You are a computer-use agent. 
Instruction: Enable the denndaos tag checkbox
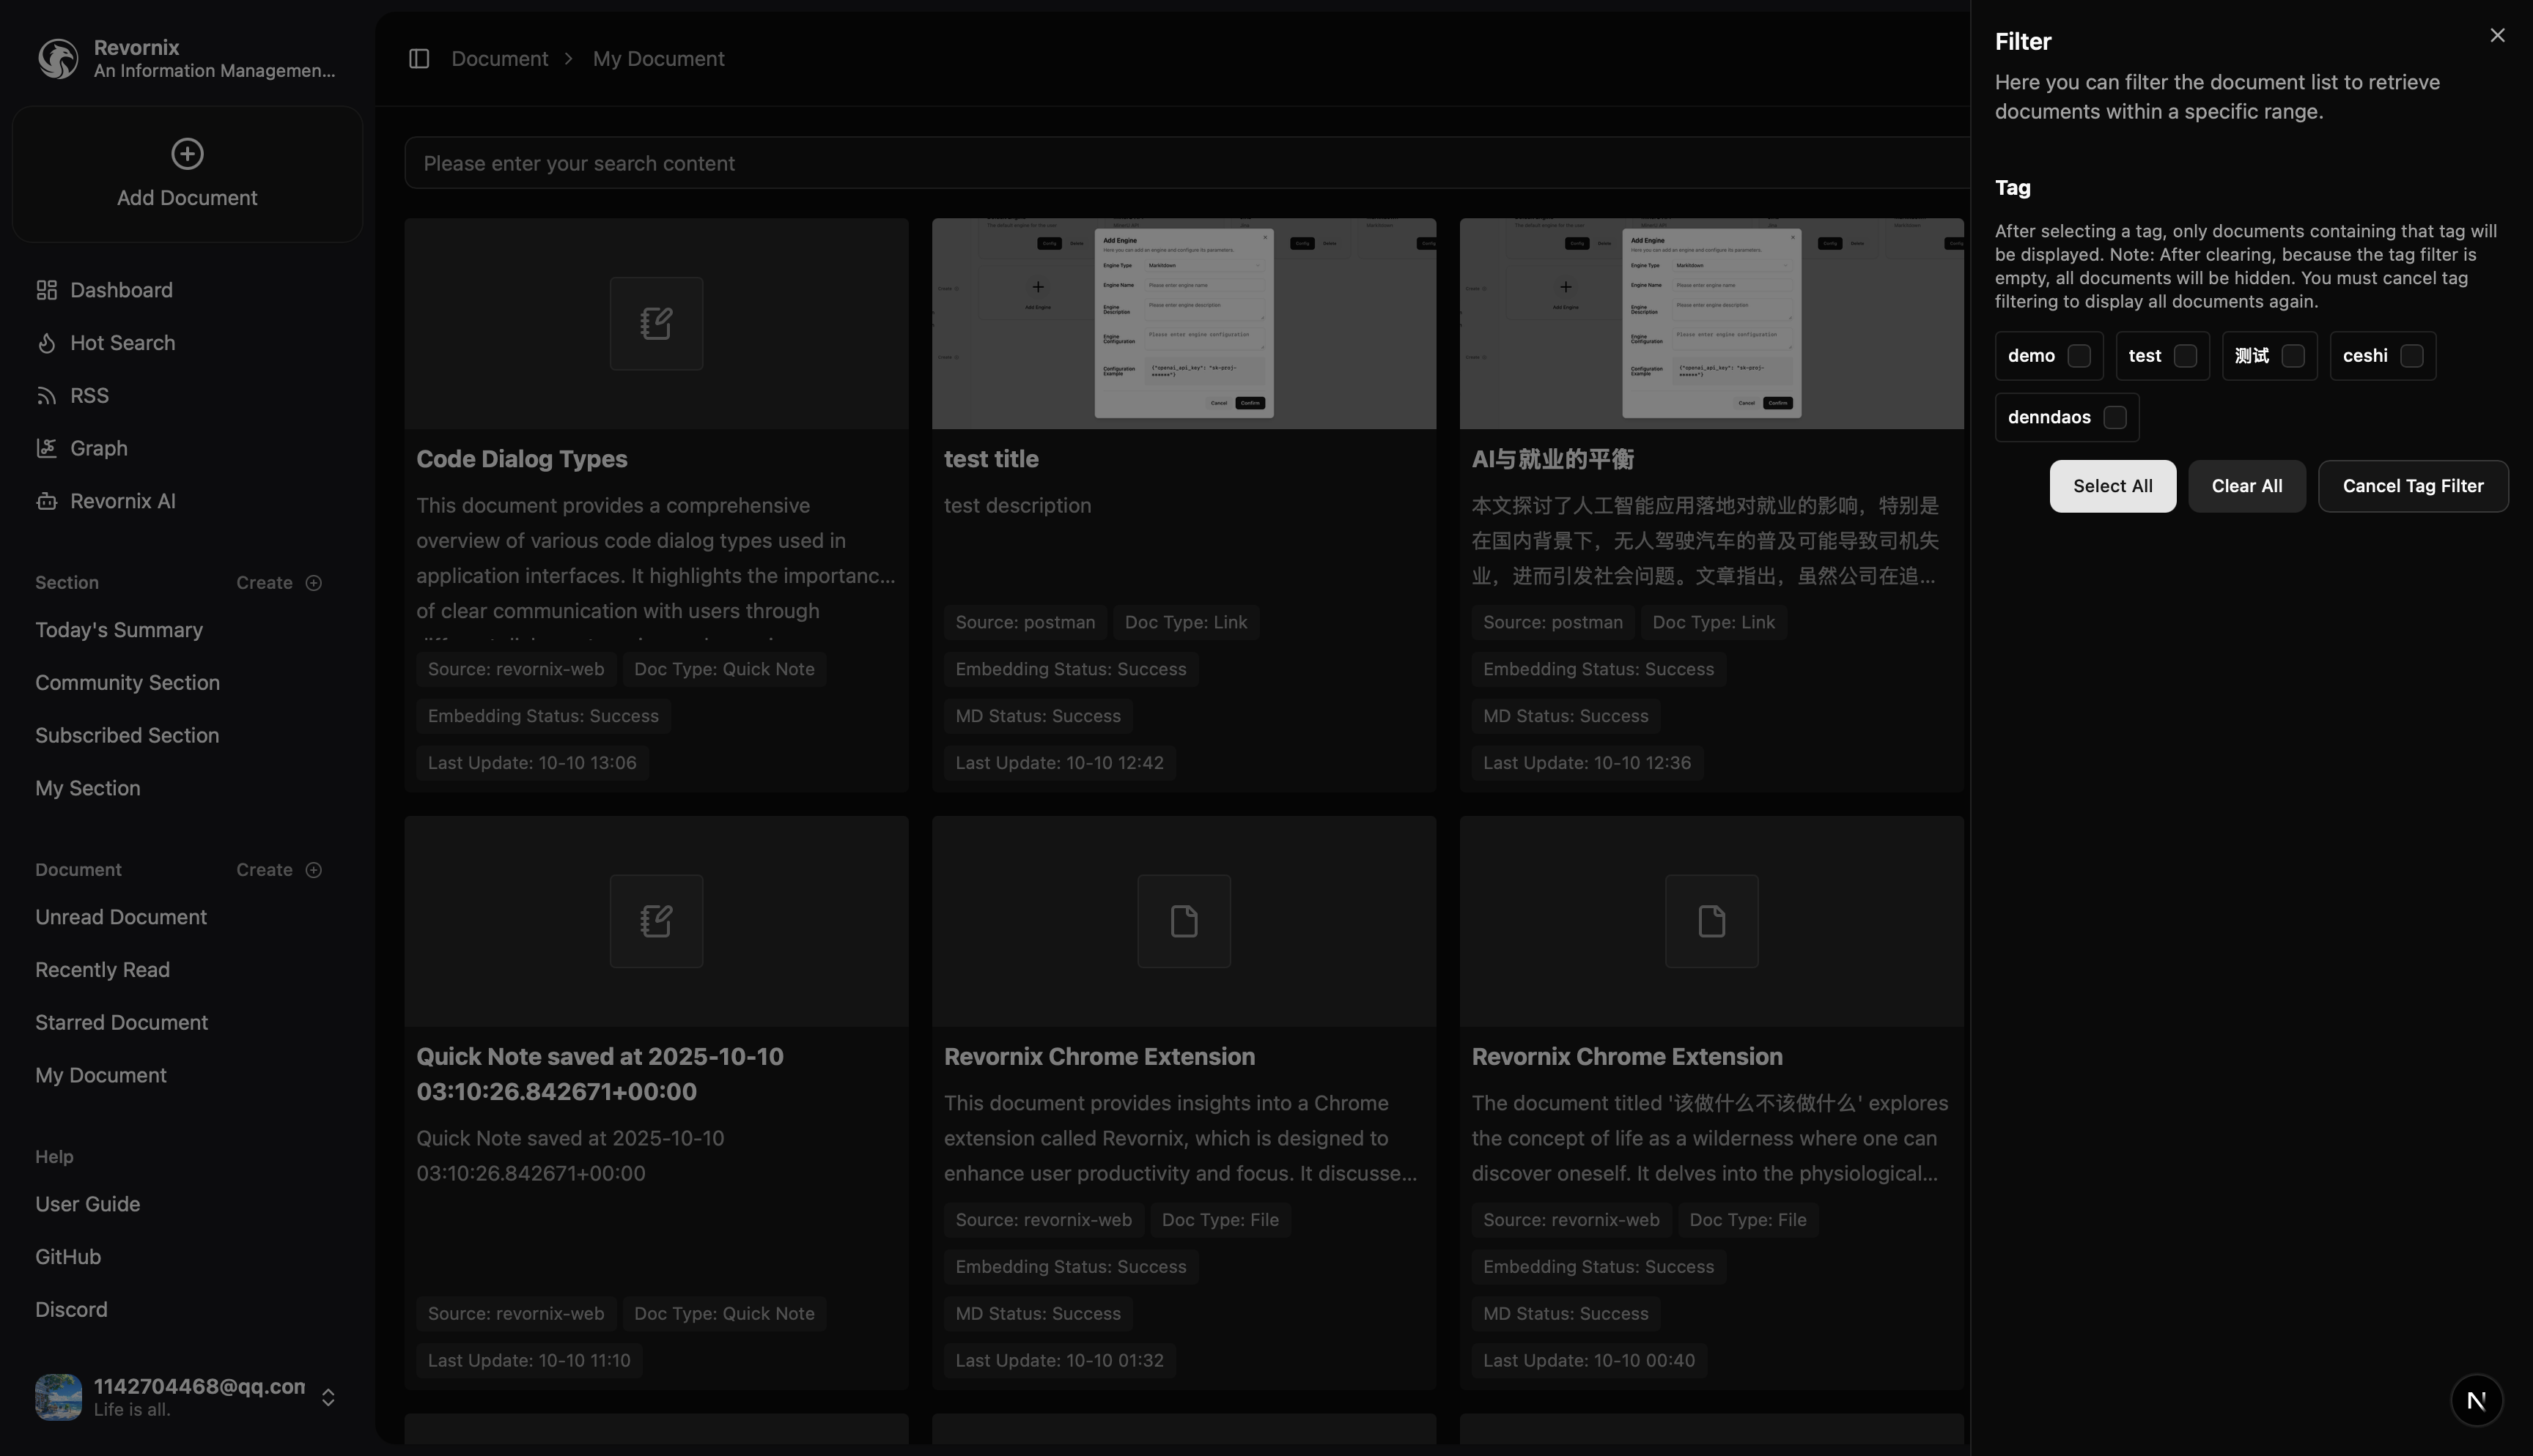[2114, 417]
